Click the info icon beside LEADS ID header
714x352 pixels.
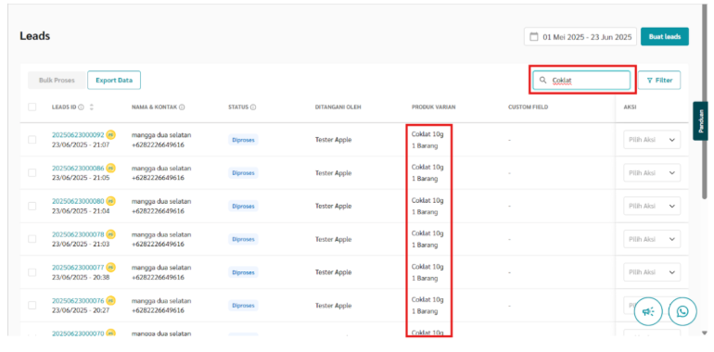81,107
